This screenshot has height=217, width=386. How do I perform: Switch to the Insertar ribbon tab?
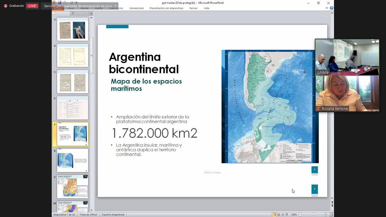(84, 8)
